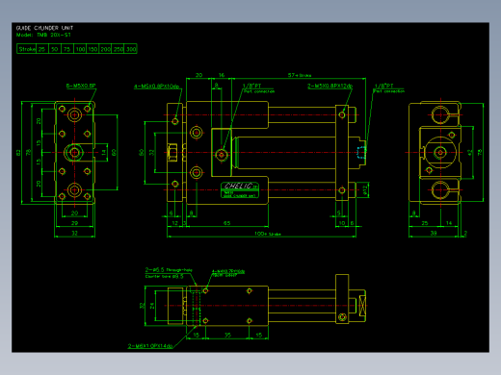This screenshot has width=501, height=375.
Task: Click the 16 dimension atop main view
Action: click(222, 75)
